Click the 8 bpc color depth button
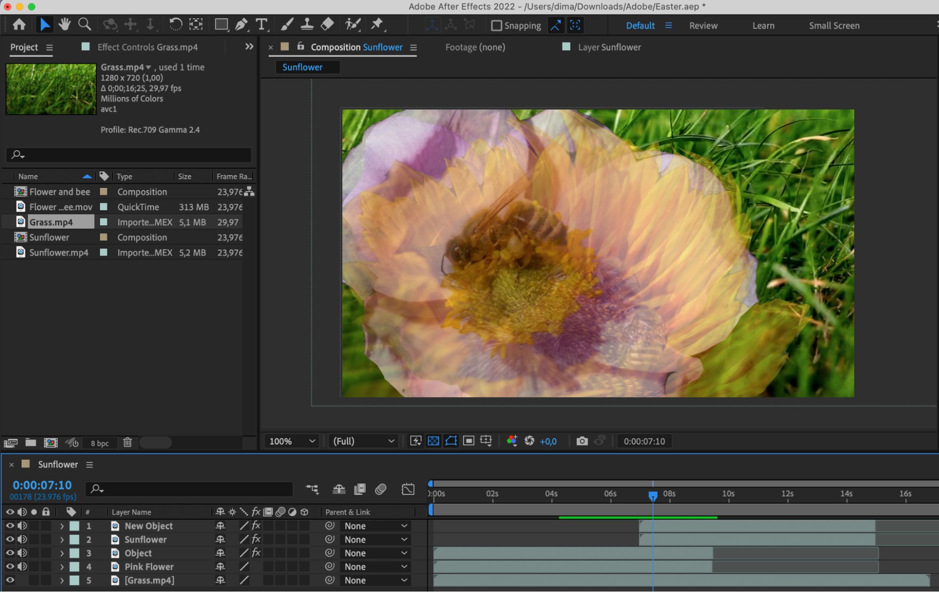Image resolution: width=939 pixels, height=592 pixels. 100,443
